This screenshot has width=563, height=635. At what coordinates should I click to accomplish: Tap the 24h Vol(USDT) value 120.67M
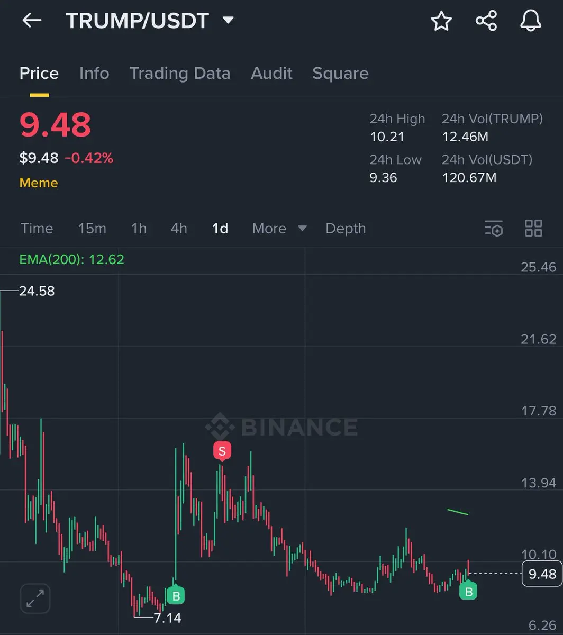click(469, 177)
